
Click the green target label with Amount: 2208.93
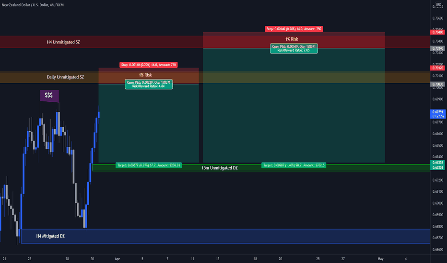click(149, 165)
